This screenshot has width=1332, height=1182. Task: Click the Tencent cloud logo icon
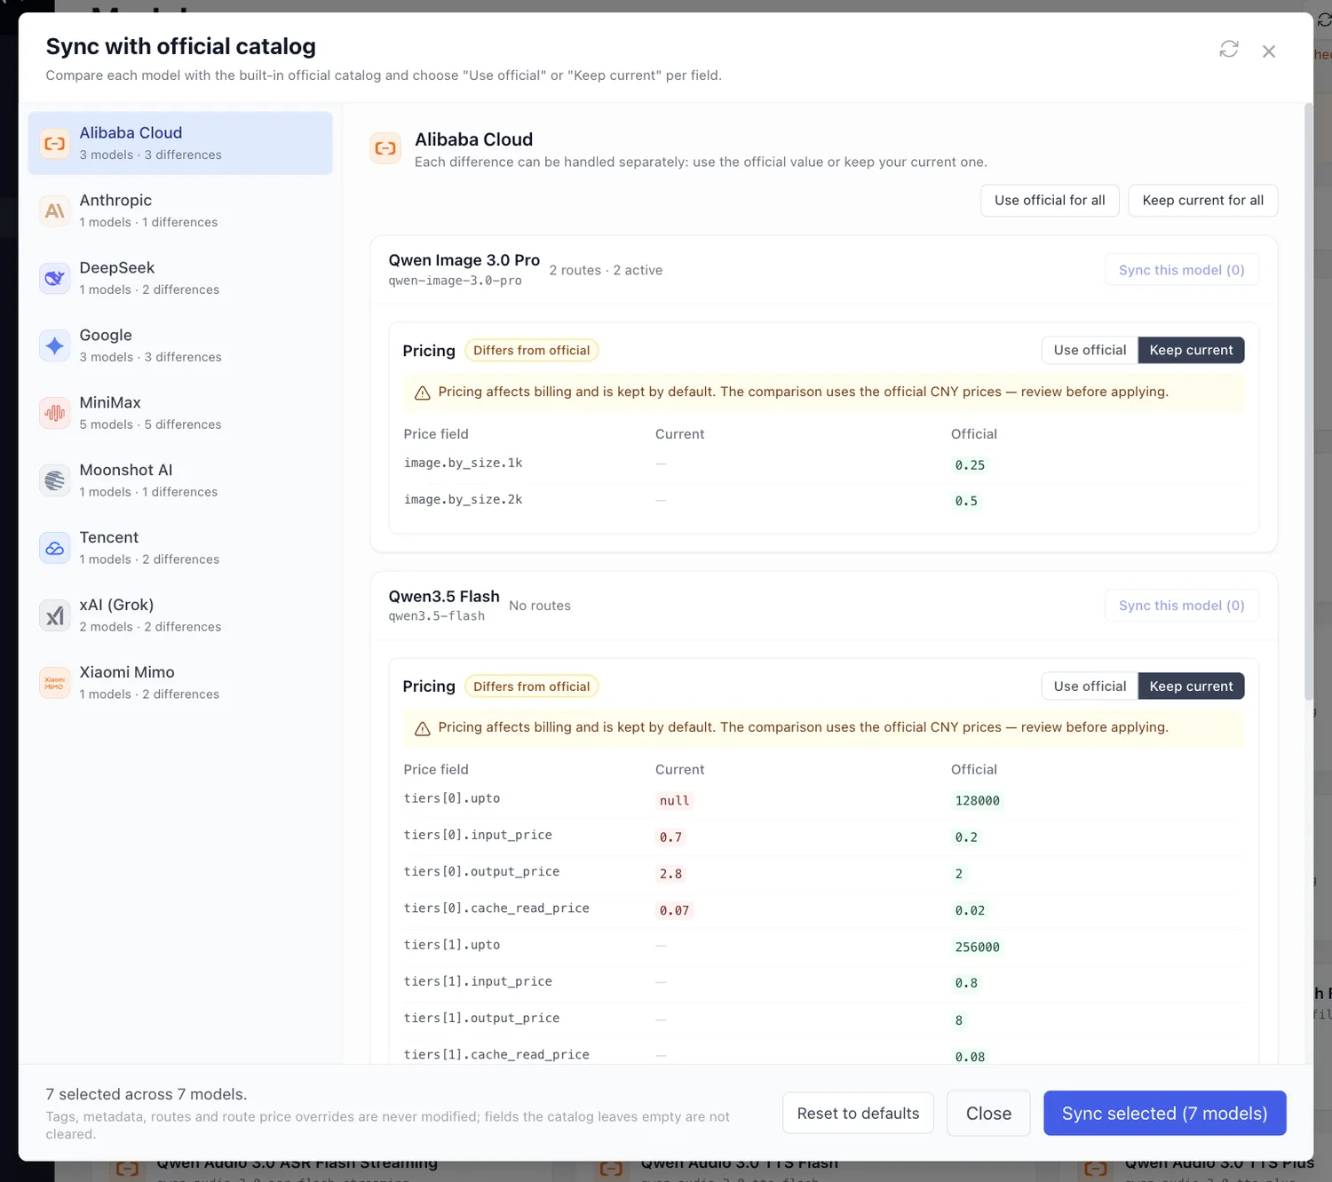55,548
